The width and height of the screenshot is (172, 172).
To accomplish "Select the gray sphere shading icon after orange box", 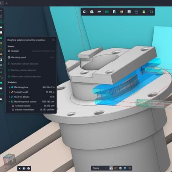I will tap(121, 168).
